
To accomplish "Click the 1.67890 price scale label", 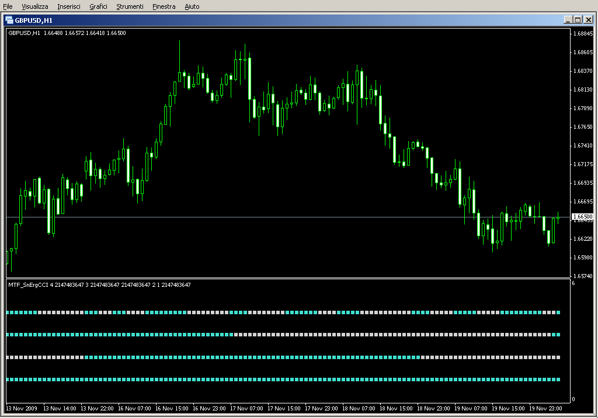I will coord(583,108).
